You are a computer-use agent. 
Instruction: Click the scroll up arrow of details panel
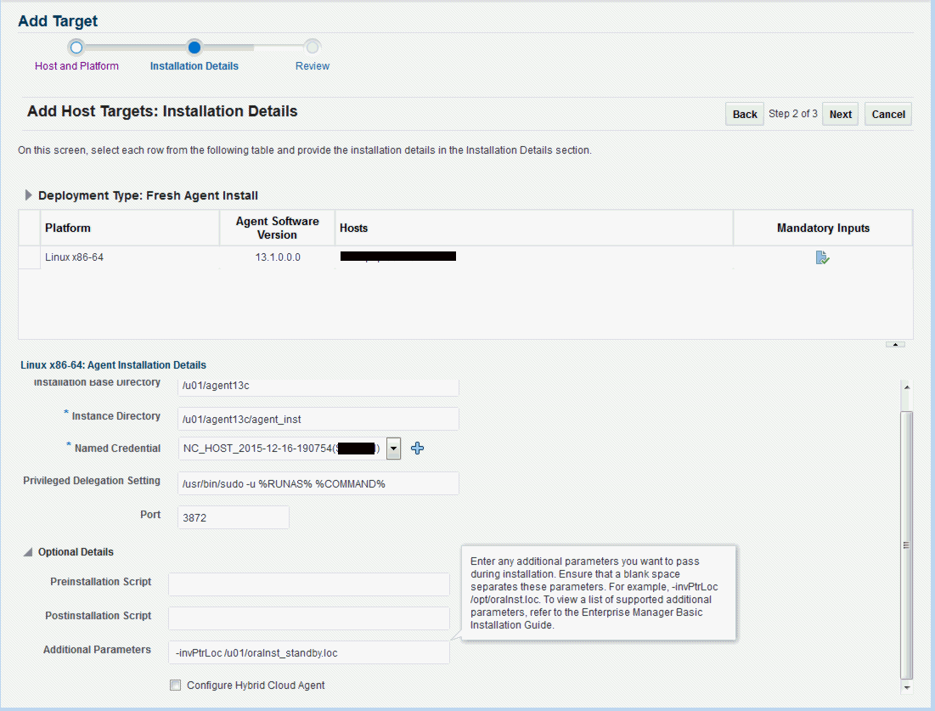tap(906, 387)
